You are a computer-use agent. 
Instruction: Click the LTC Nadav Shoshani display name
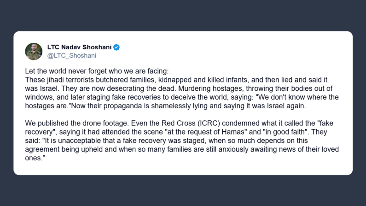point(79,47)
